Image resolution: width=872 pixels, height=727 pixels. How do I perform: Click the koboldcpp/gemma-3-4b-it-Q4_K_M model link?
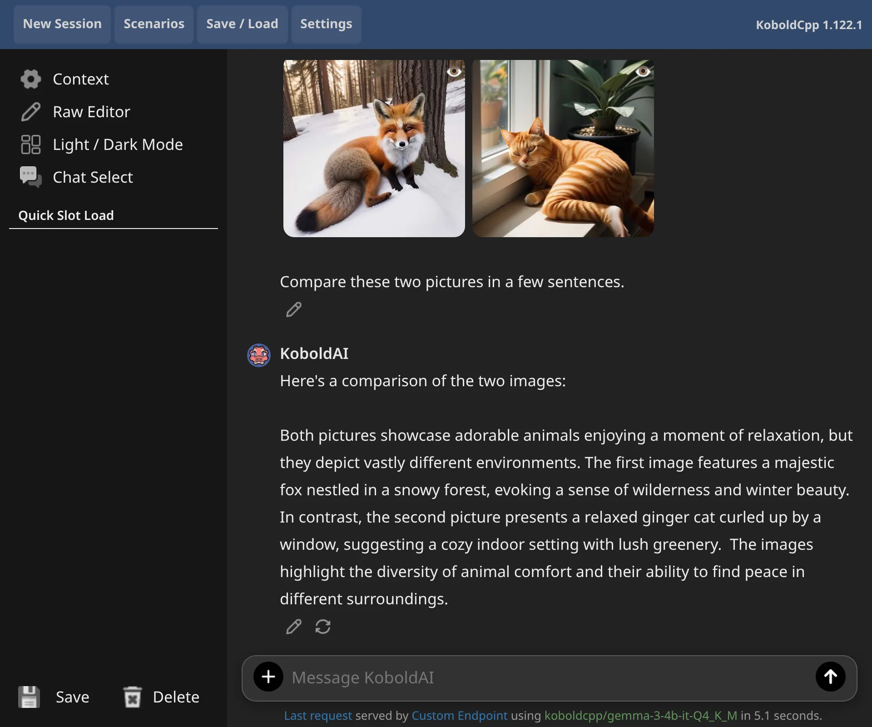coord(641,716)
